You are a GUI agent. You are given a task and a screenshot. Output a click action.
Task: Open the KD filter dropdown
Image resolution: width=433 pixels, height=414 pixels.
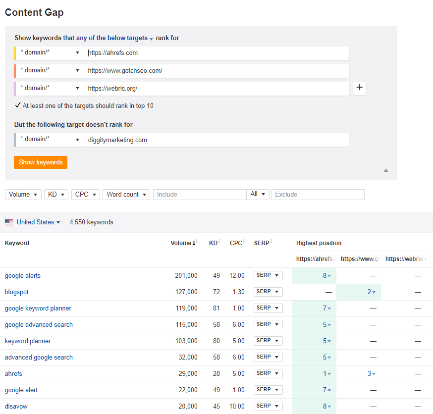click(56, 195)
